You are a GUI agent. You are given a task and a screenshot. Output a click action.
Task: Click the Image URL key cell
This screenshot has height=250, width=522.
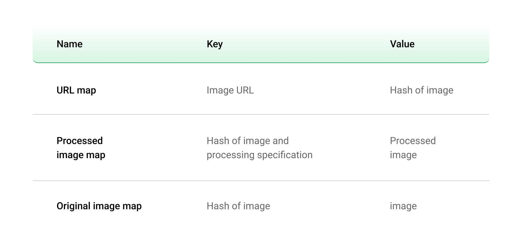pos(230,90)
